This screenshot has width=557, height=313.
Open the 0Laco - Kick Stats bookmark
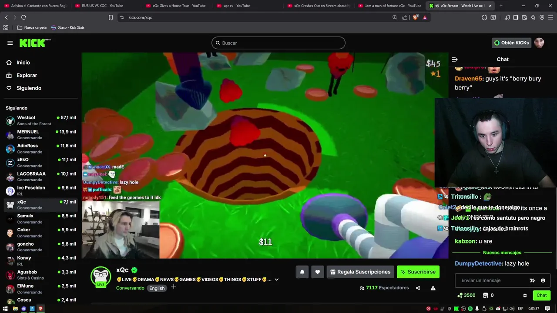point(68,27)
